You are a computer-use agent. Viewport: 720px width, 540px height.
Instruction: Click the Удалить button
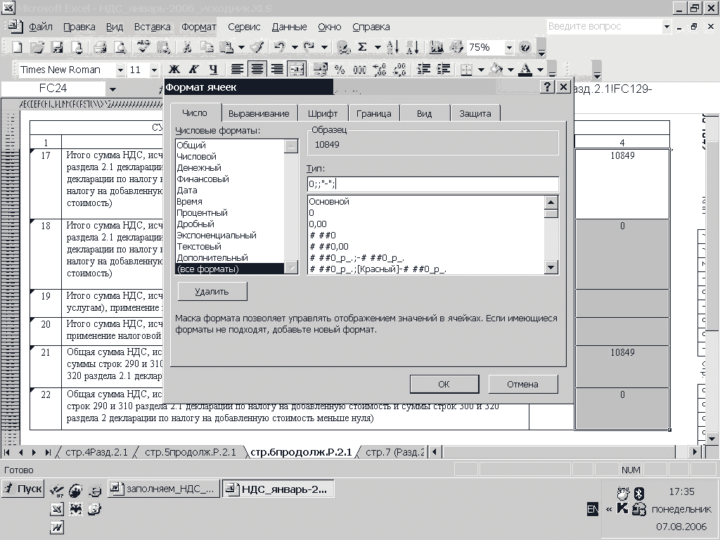click(x=212, y=291)
